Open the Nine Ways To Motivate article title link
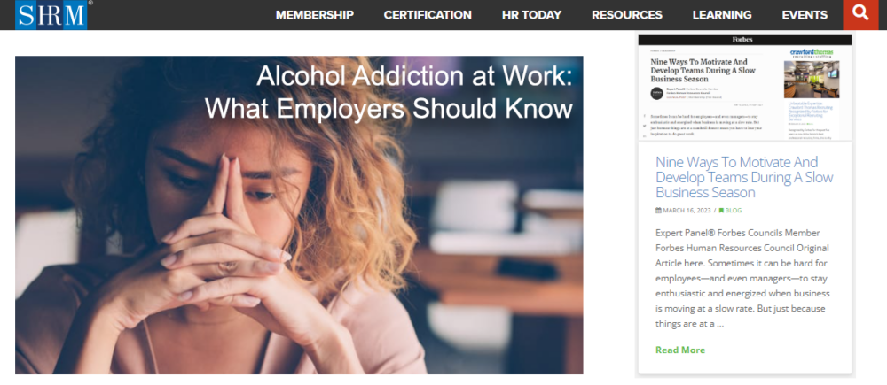Viewport: 887px width, 385px height. (744, 177)
